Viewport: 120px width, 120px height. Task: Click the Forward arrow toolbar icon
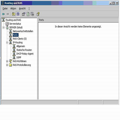(x=8, y=14)
